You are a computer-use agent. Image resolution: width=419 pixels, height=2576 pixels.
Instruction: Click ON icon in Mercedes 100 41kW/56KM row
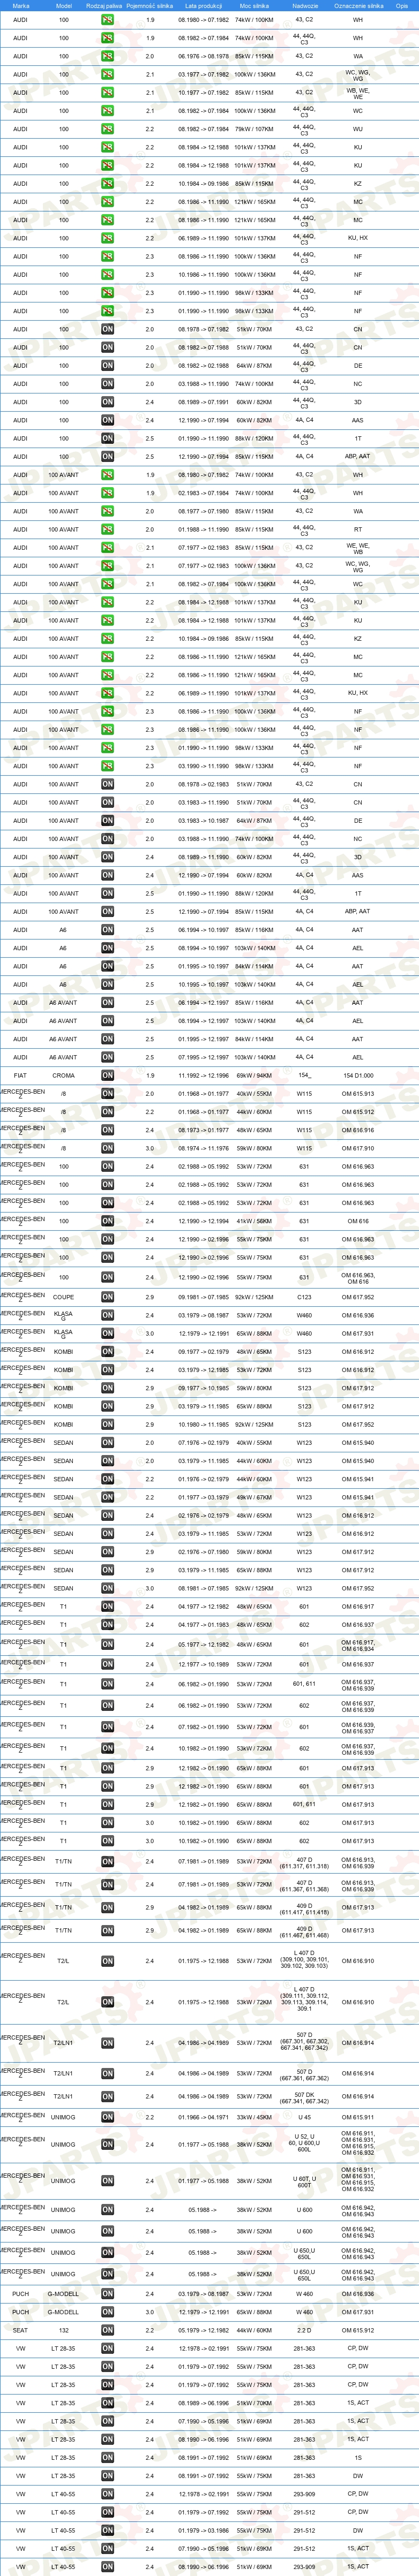(107, 1221)
